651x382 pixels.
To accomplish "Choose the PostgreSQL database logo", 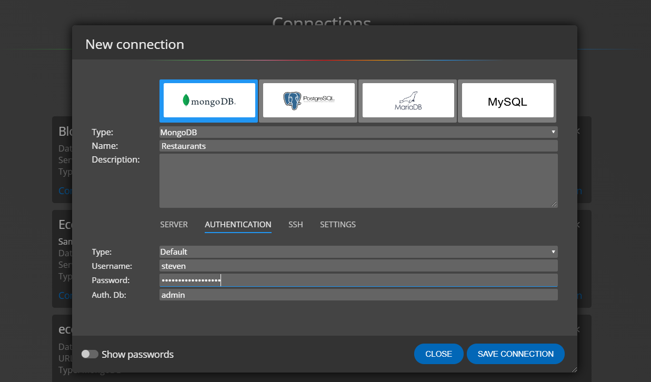I will click(x=308, y=99).
